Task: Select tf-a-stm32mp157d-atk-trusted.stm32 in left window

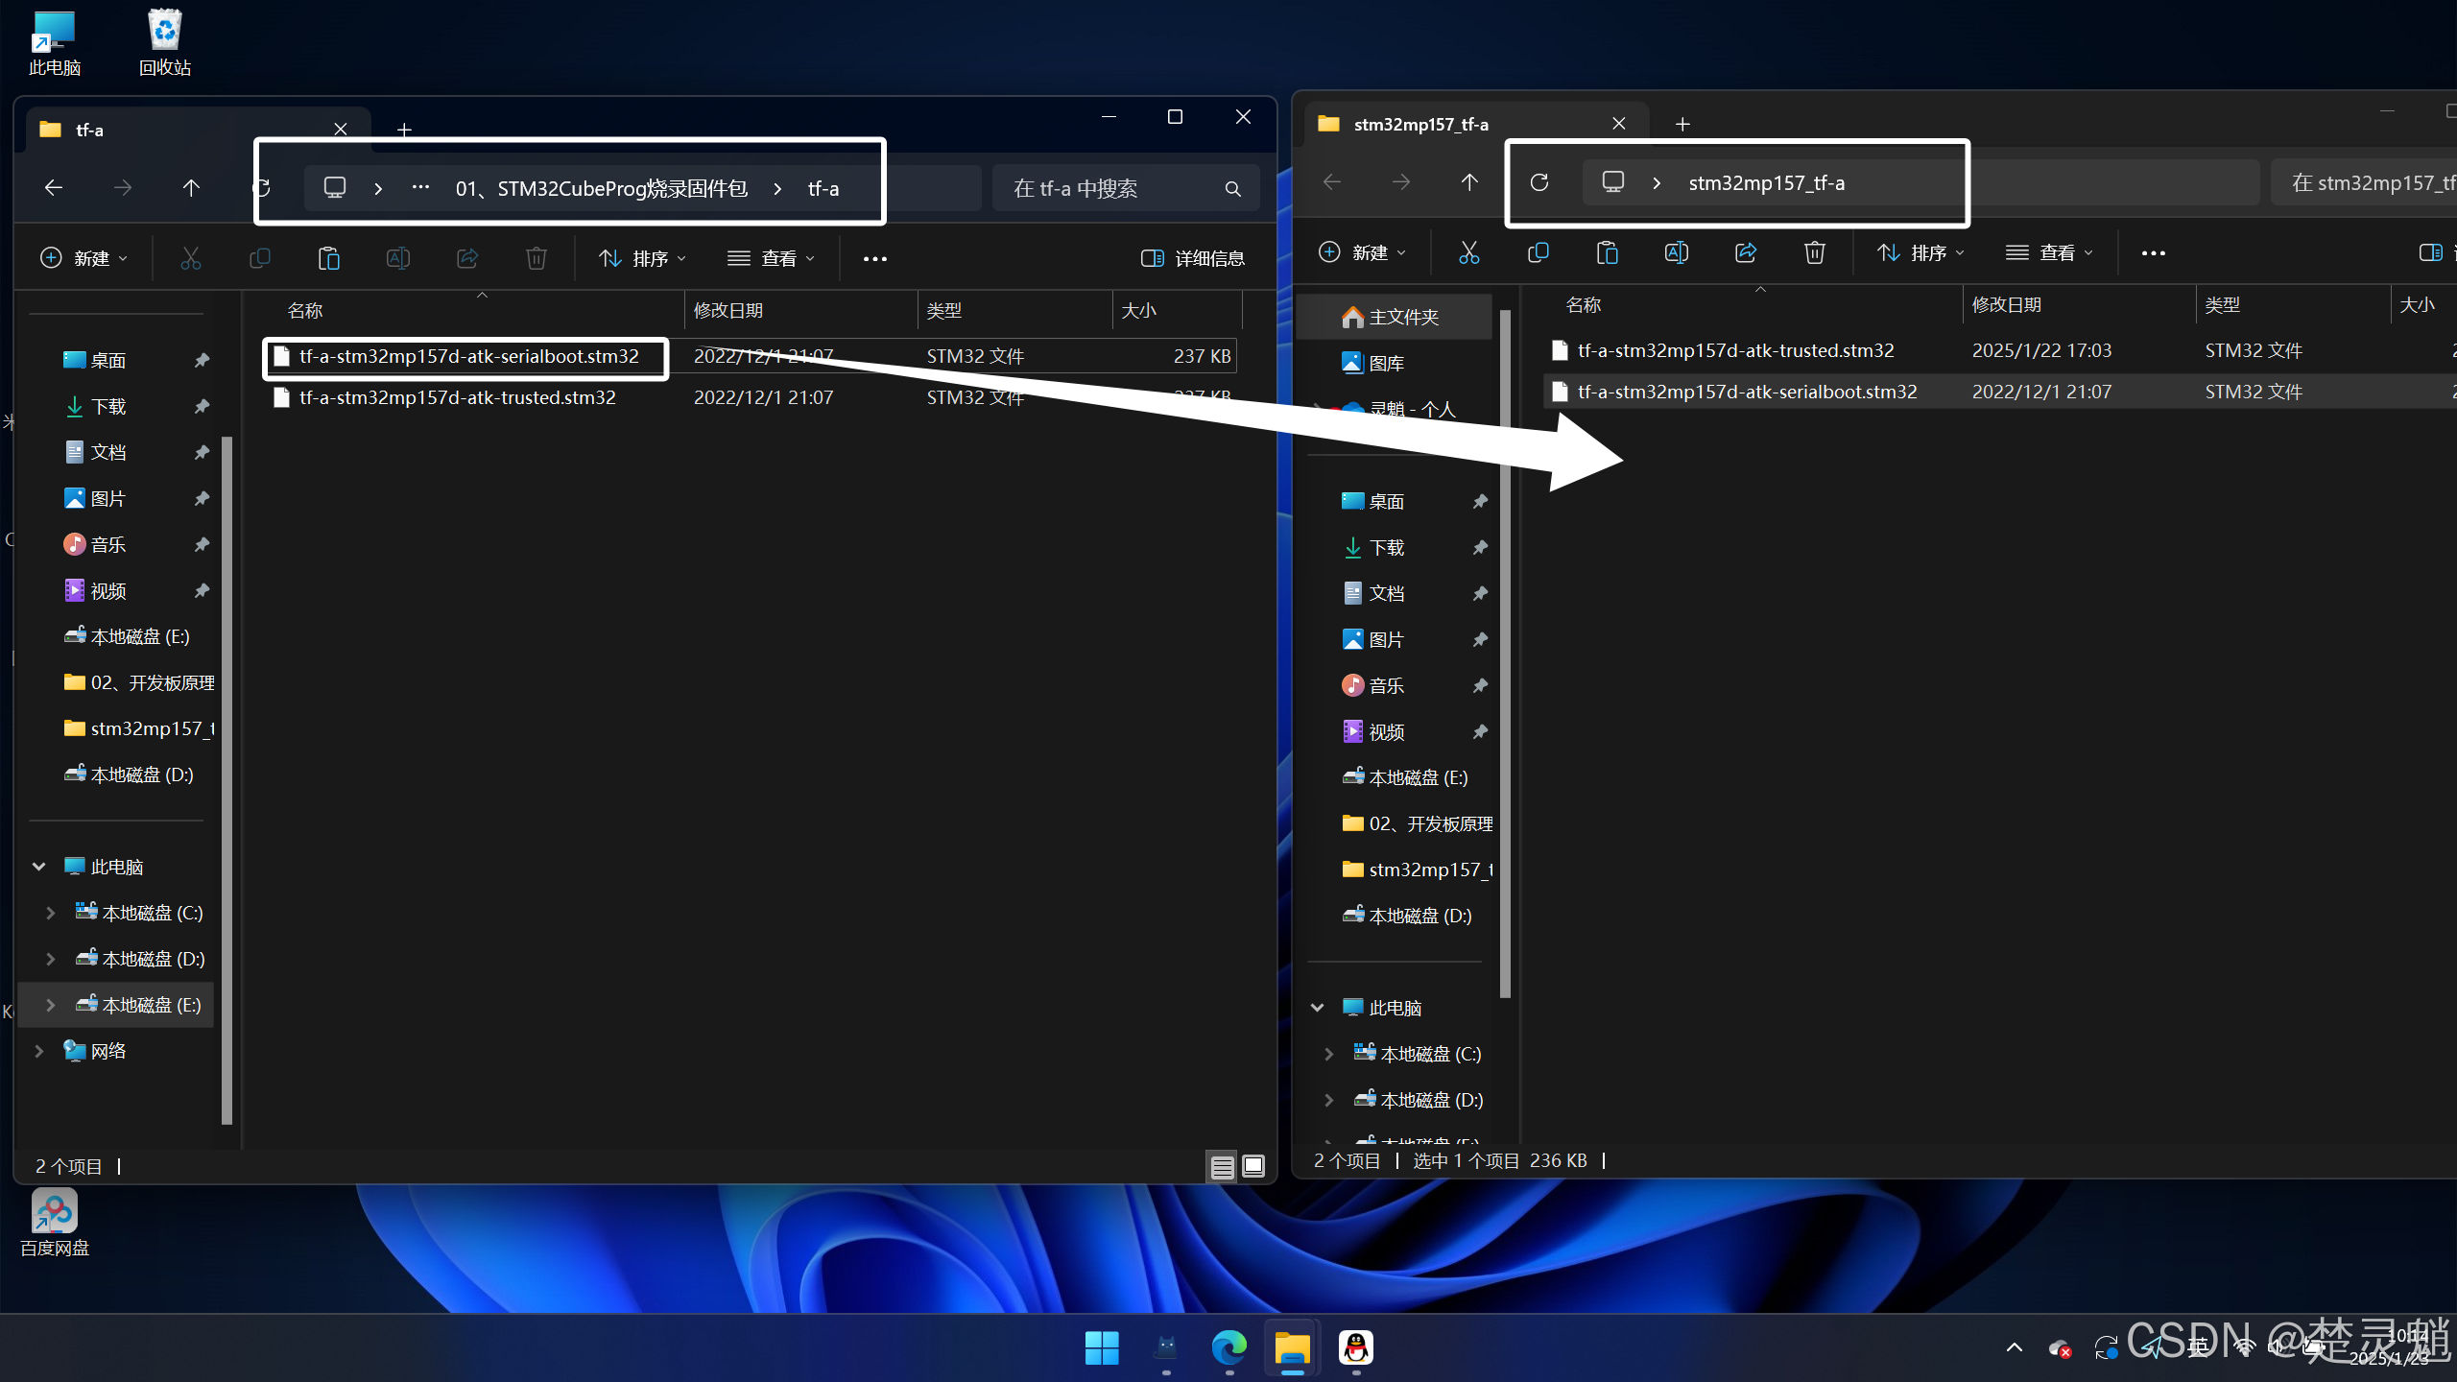Action: pos(457,397)
